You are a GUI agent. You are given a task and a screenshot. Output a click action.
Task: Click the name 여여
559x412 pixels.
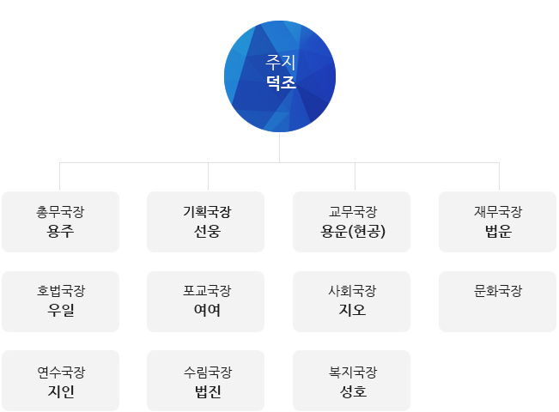click(x=207, y=311)
